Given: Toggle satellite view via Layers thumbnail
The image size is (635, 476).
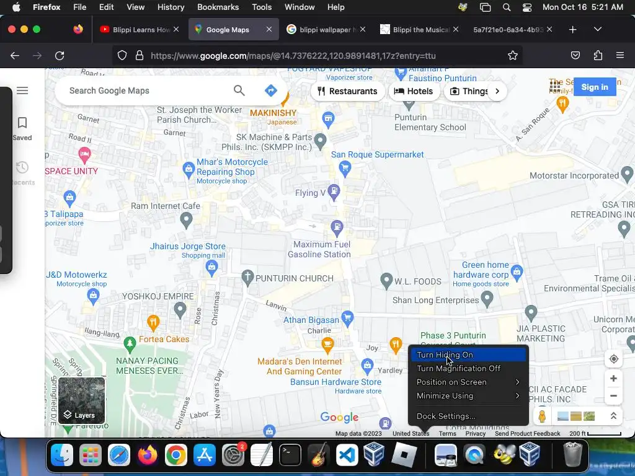Looking at the screenshot, I should pyautogui.click(x=81, y=401).
